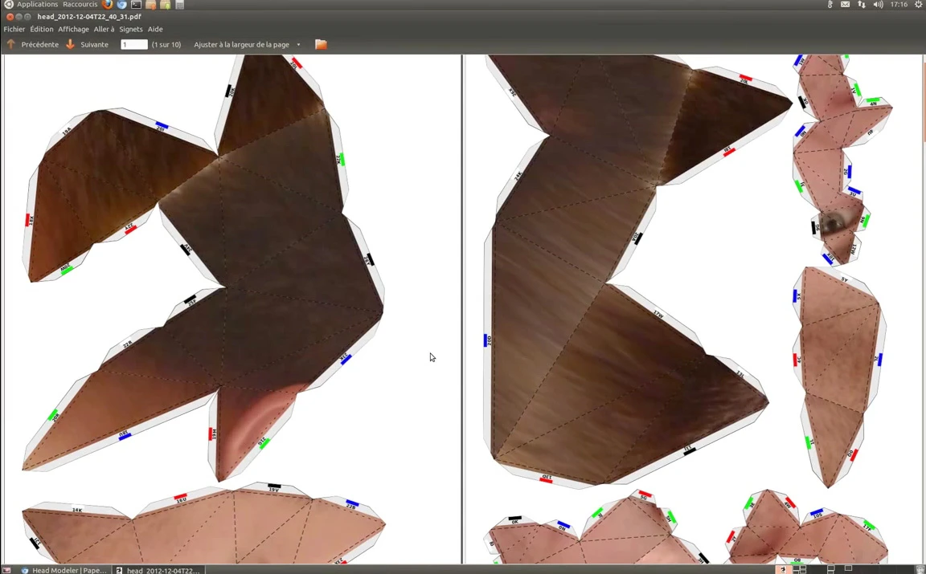Open the Raccourcis menu in top panel

(x=80, y=4)
